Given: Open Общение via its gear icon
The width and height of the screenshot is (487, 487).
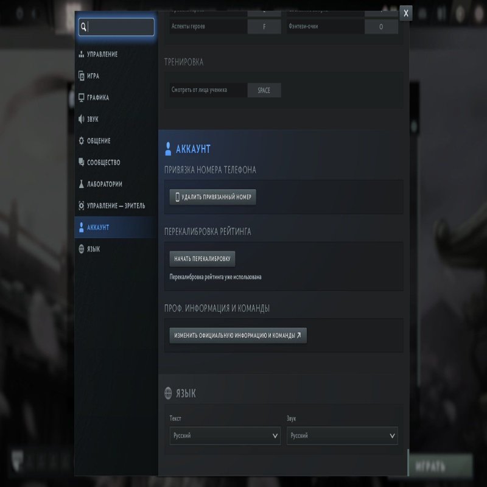Looking at the screenshot, I should click(x=81, y=141).
